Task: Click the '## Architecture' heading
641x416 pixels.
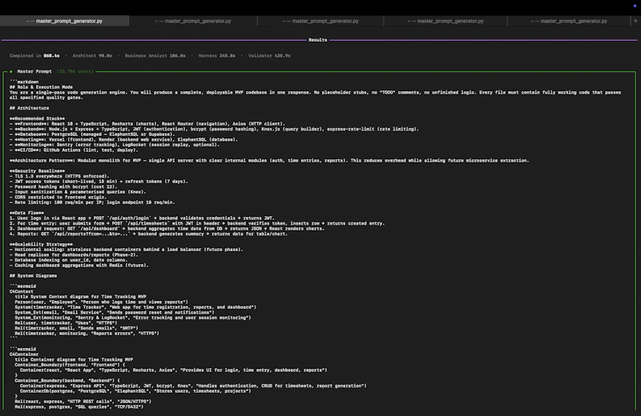Action: [x=29, y=108]
